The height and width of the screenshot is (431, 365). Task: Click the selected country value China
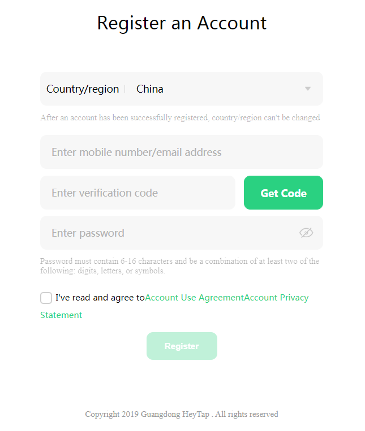coord(150,89)
